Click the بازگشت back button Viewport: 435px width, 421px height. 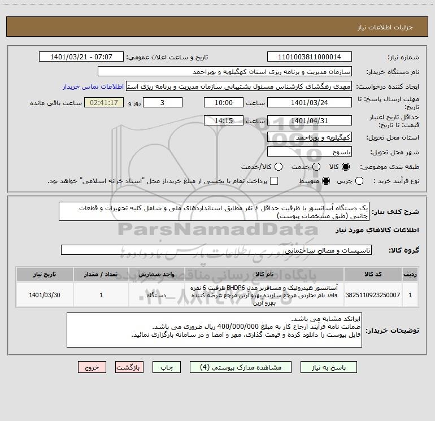129,367
